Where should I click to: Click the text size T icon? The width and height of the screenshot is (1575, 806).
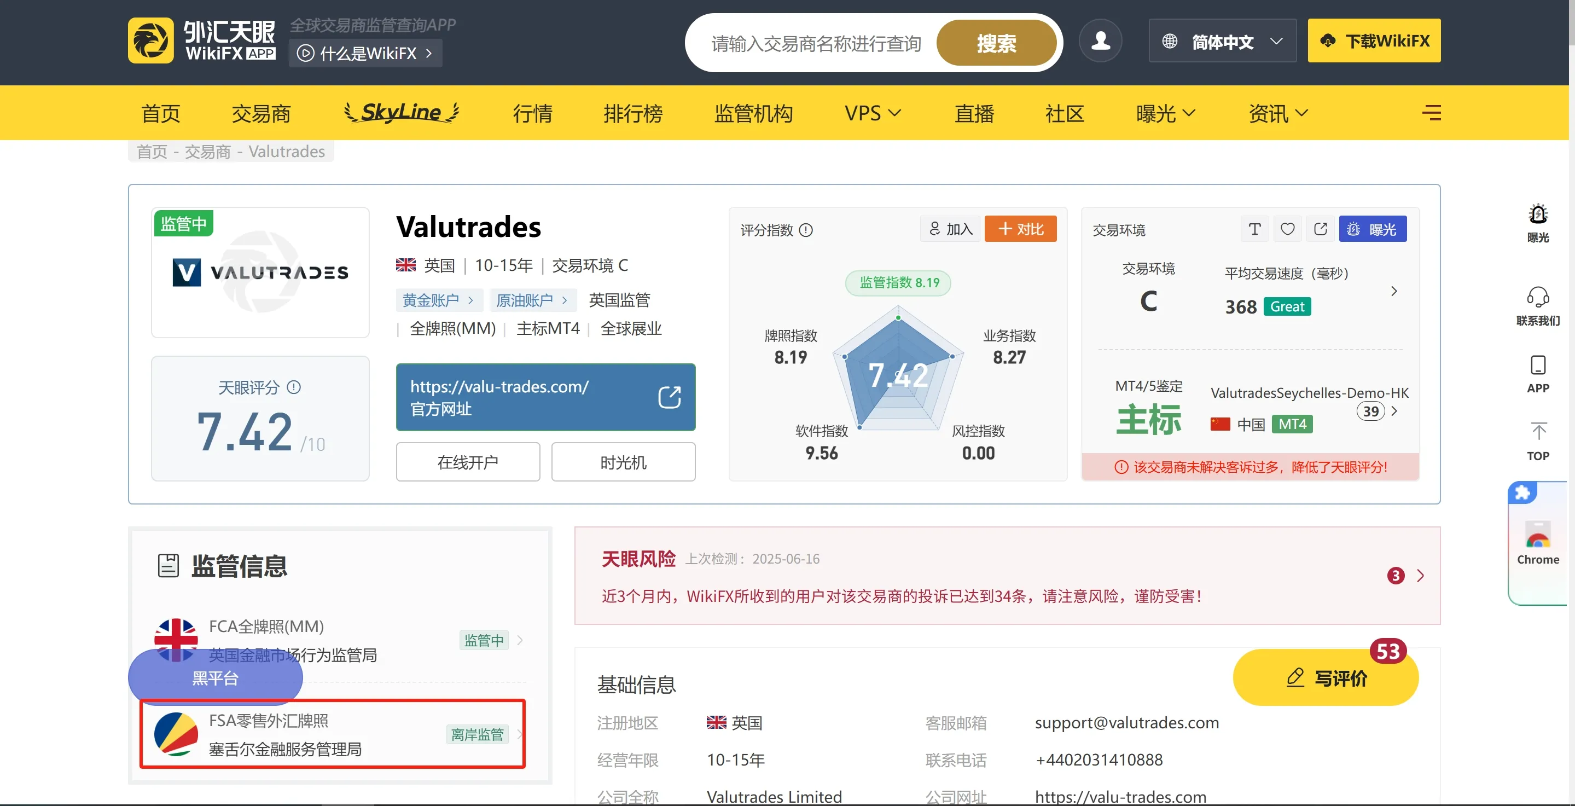pyautogui.click(x=1254, y=229)
